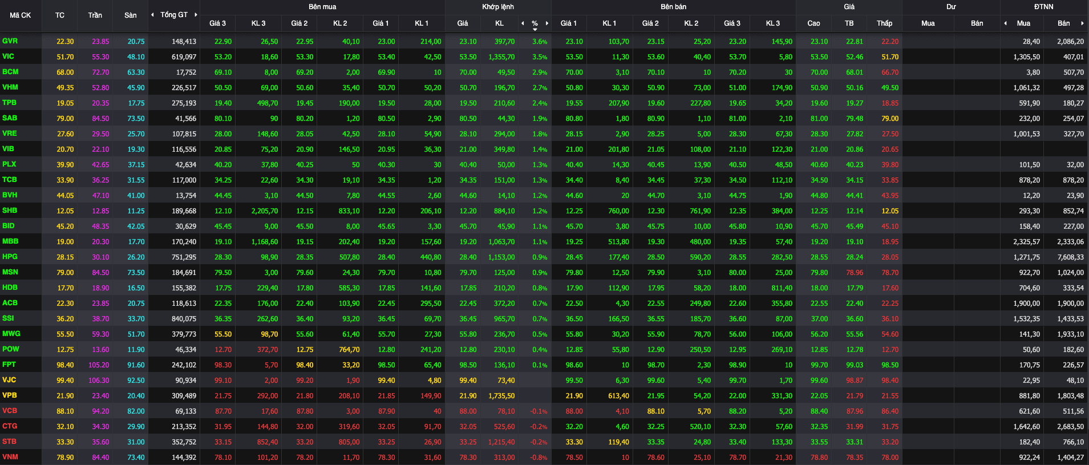Click right arrow after % column header
1089x465 pixels.
tap(546, 23)
